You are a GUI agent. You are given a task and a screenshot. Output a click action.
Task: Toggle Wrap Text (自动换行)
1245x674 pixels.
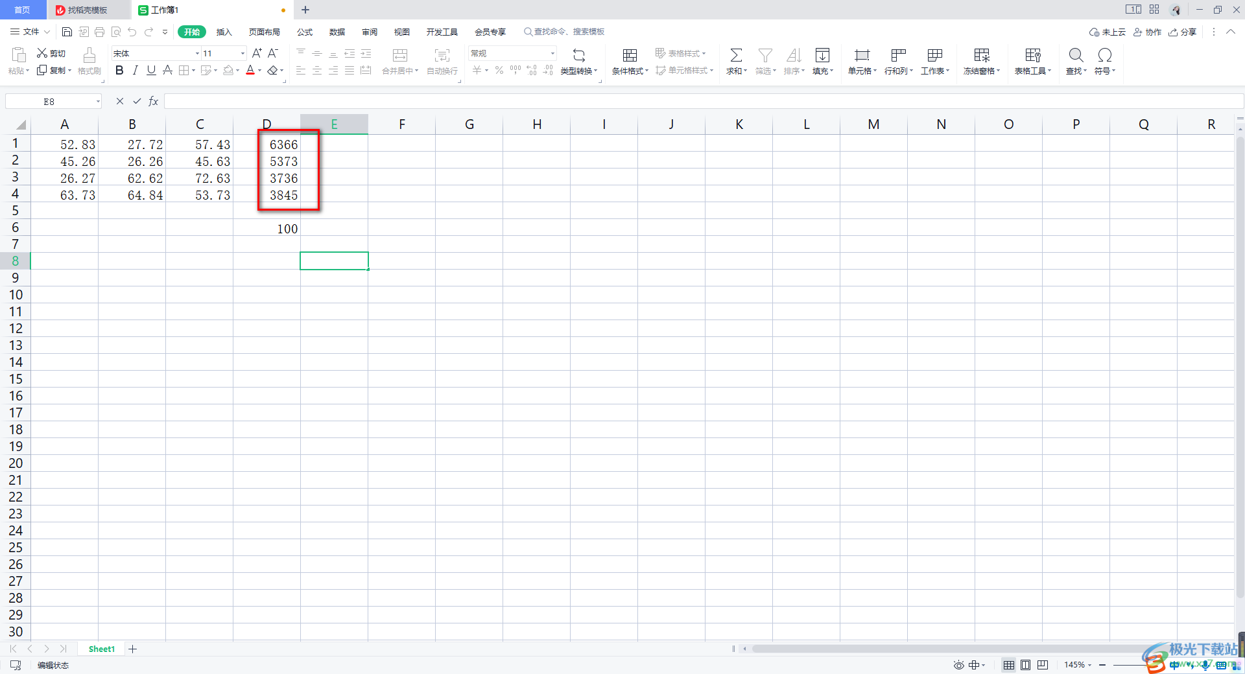click(442, 61)
